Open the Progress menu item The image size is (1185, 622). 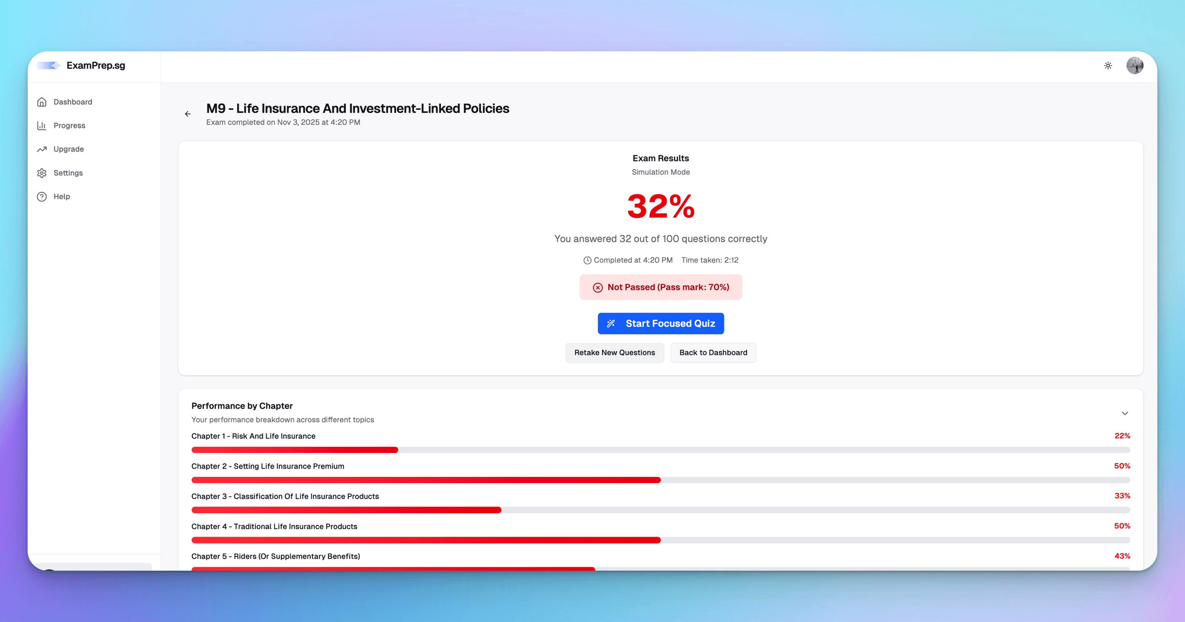coord(69,126)
